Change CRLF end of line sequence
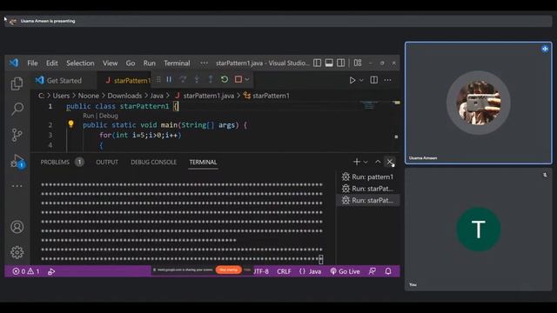 click(284, 271)
